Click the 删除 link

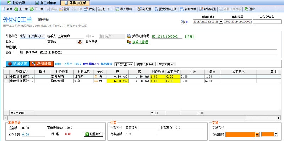click(58, 64)
